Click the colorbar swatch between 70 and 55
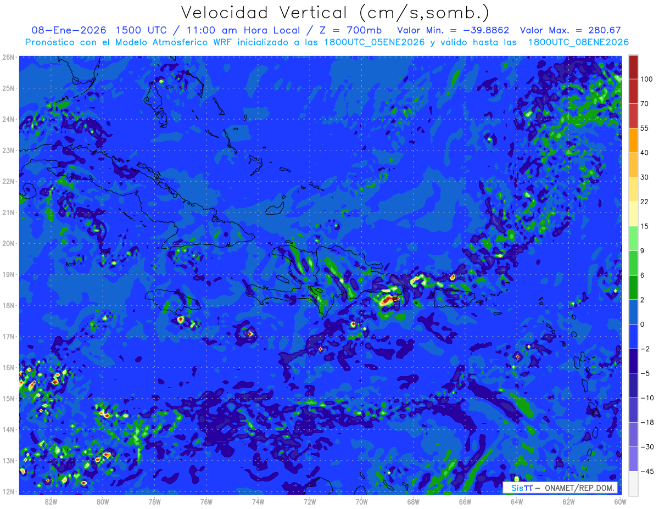659x509 pixels. tap(633, 115)
